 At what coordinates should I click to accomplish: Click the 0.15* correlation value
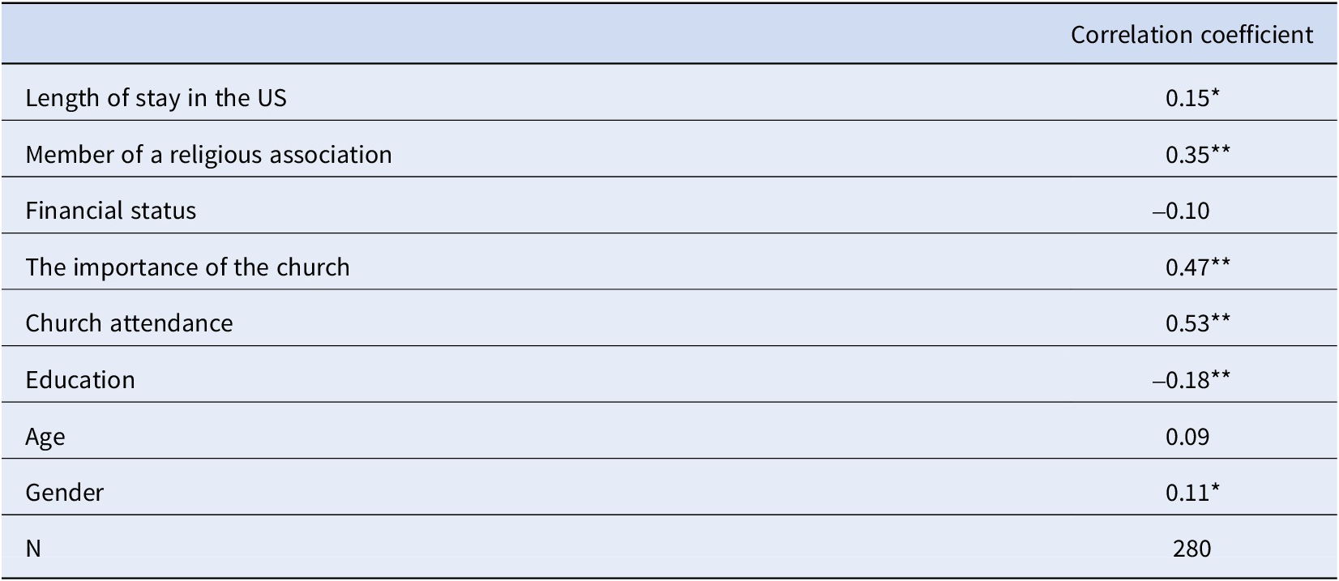point(1192,98)
